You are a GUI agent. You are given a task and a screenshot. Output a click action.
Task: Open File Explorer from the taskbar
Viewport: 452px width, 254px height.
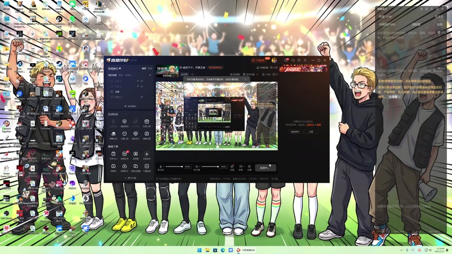[207, 250]
